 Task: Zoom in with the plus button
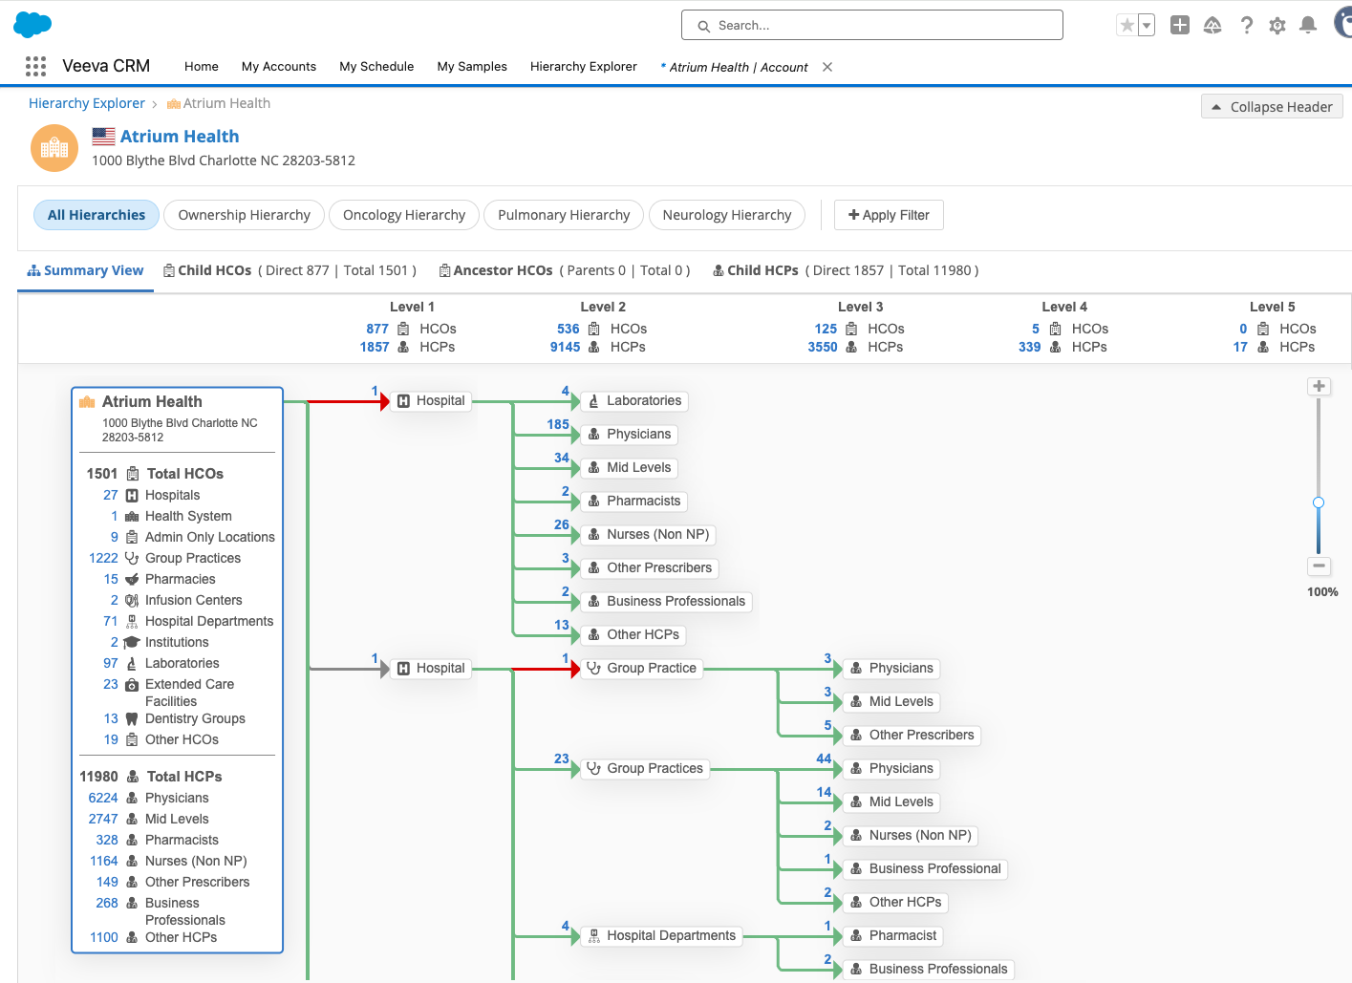[x=1319, y=386]
